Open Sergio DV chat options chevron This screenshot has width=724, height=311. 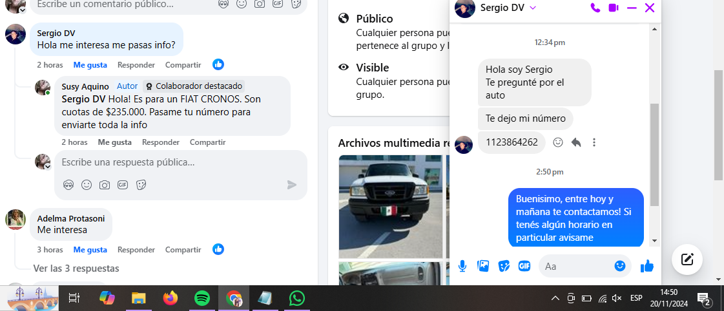click(x=532, y=8)
